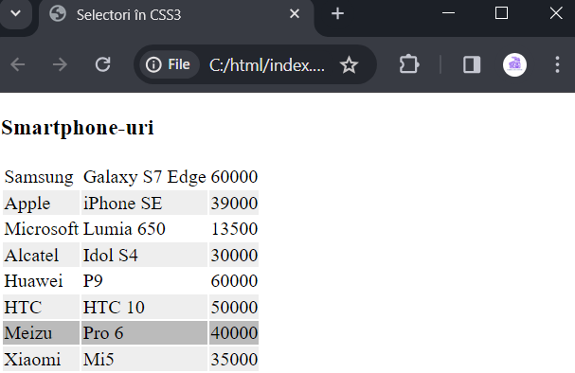Bookmark this page with the star icon
Screen dimensions: 575x373
click(349, 65)
